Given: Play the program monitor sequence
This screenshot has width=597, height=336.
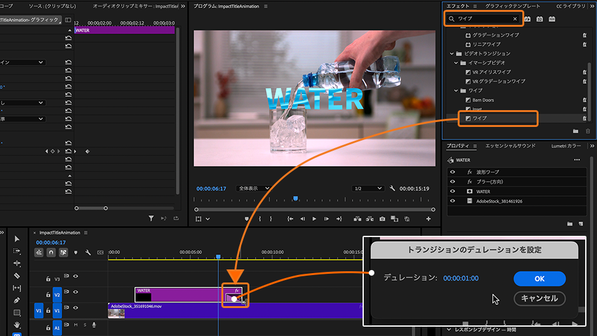Looking at the screenshot, I should pyautogui.click(x=314, y=218).
